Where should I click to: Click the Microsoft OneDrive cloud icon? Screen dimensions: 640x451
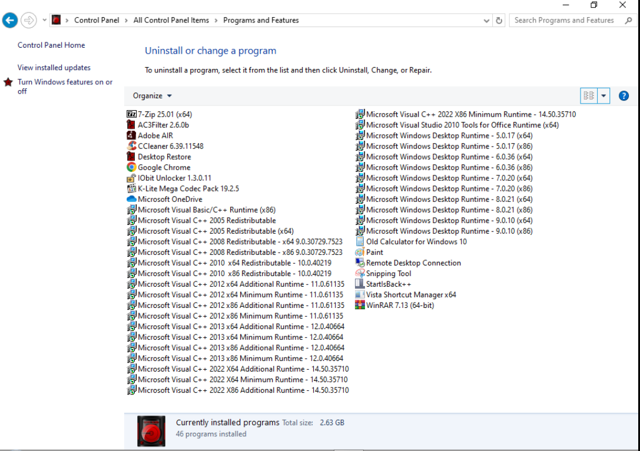pos(131,199)
